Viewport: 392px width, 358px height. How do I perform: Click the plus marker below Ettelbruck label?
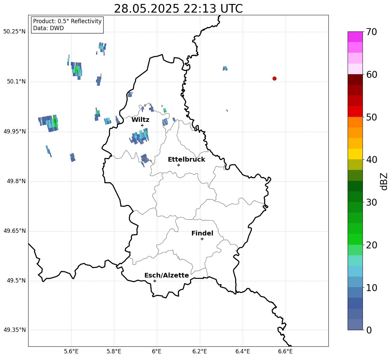click(x=178, y=165)
